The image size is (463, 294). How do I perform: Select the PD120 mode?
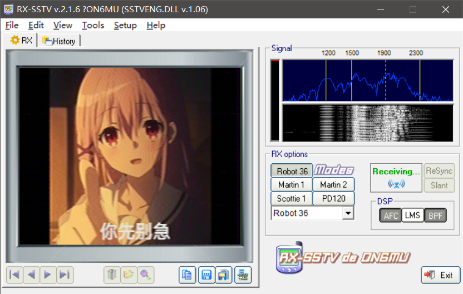(333, 199)
